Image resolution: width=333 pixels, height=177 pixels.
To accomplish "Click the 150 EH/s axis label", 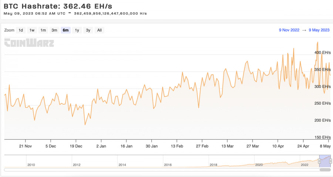I will pyautogui.click(x=323, y=137).
